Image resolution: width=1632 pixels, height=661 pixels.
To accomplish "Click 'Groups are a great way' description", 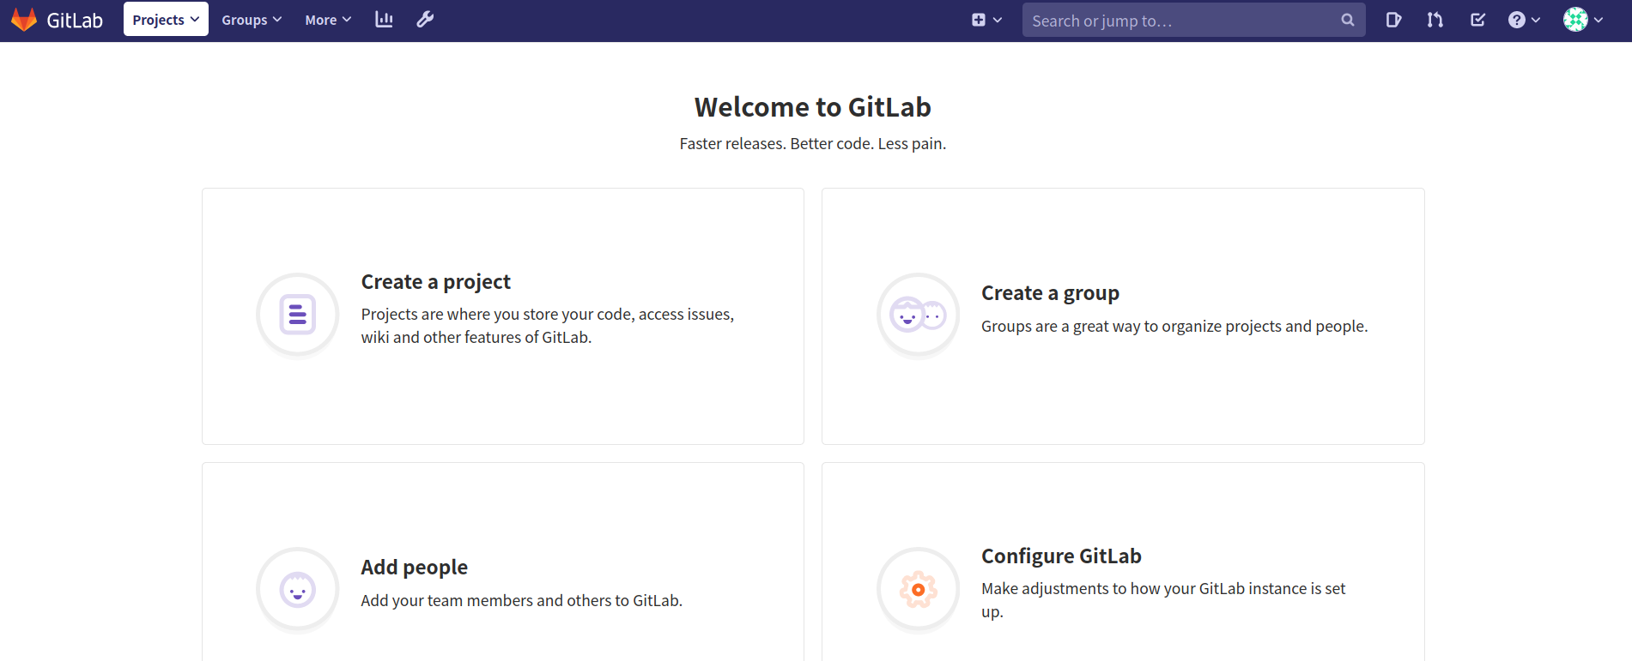I will coord(1174,327).
